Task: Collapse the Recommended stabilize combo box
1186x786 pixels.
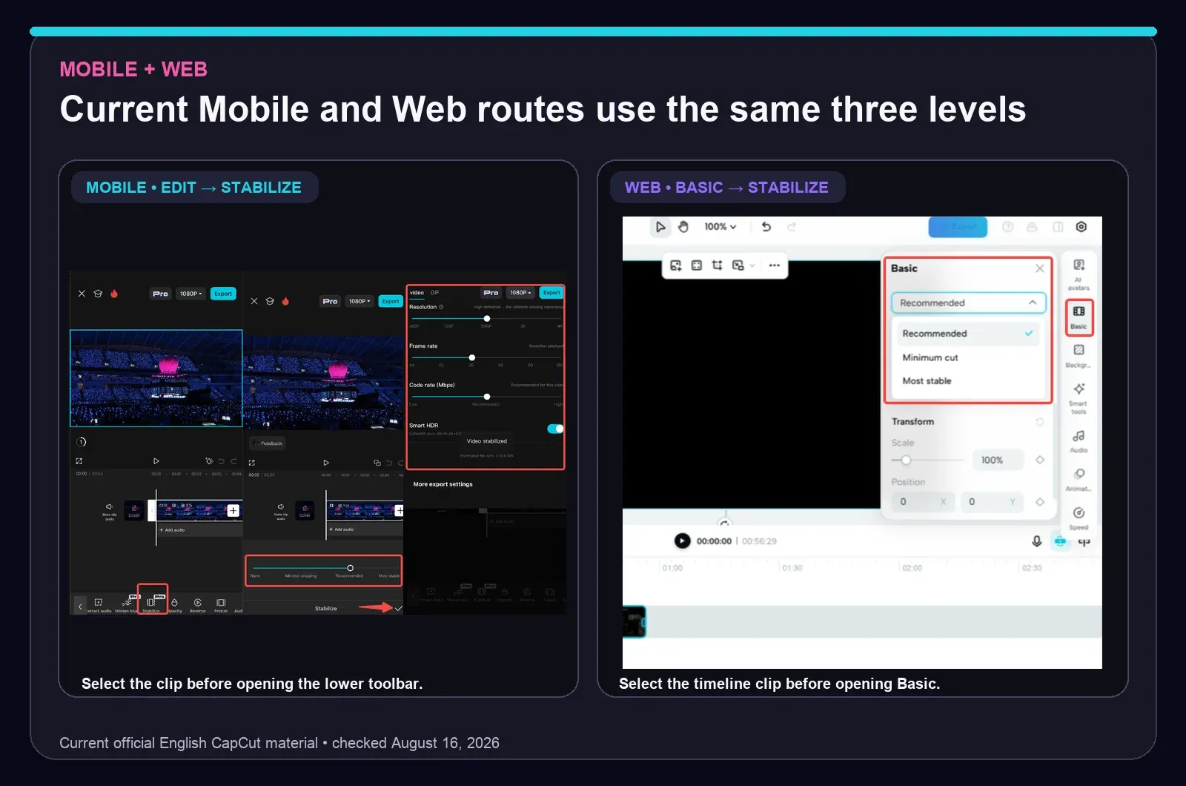Action: tap(968, 303)
